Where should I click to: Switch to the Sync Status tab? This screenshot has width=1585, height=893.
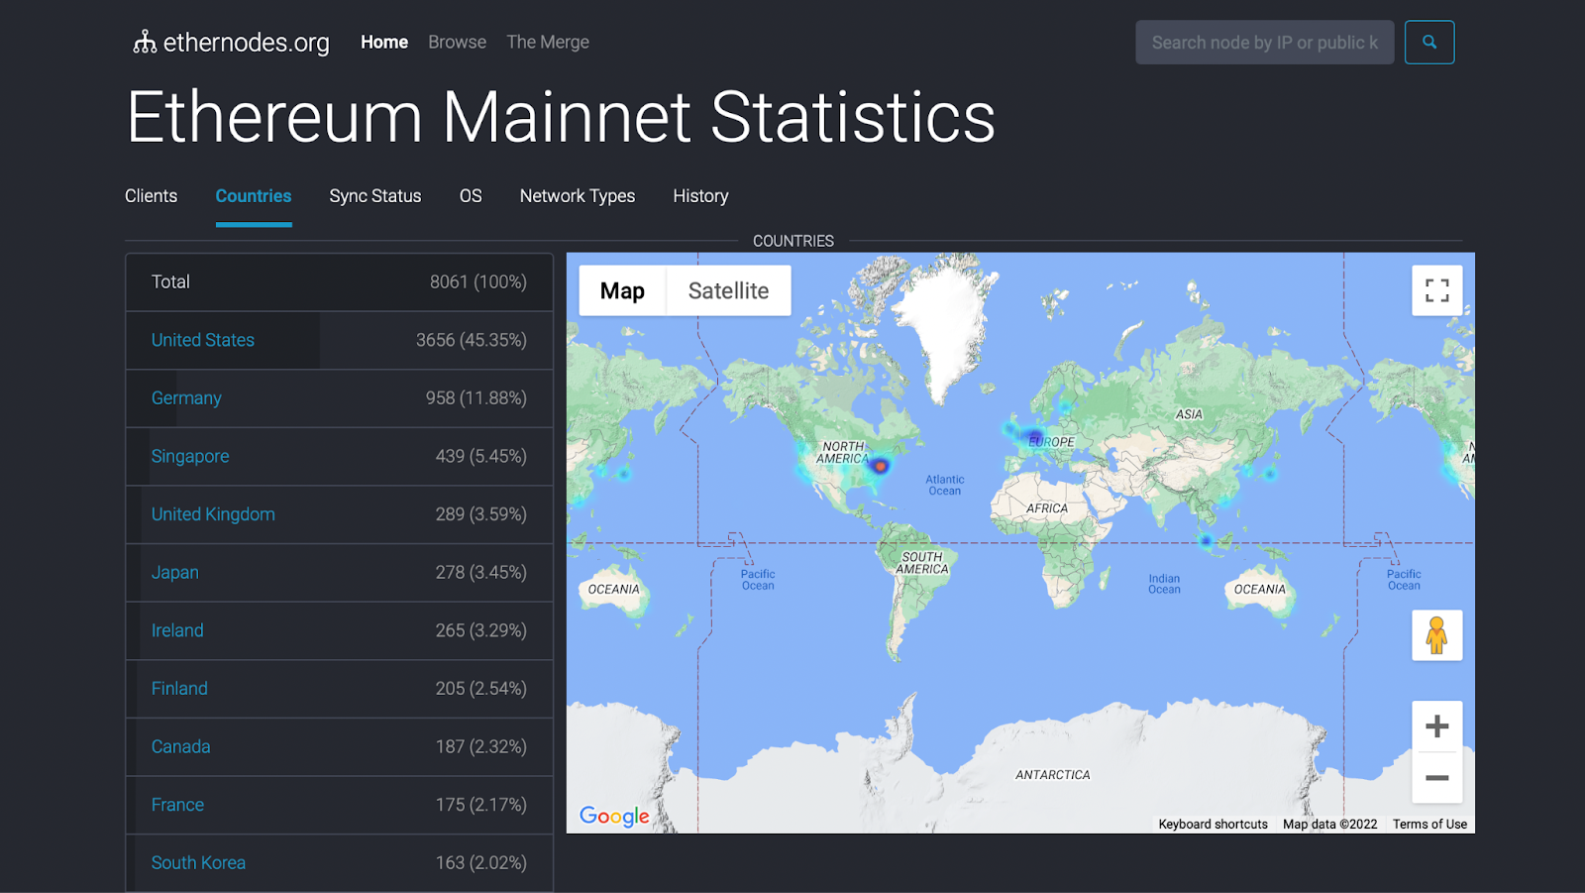pos(375,196)
